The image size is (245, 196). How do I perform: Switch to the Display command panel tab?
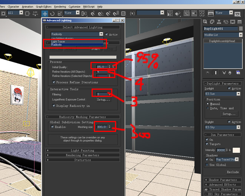point(233,22)
